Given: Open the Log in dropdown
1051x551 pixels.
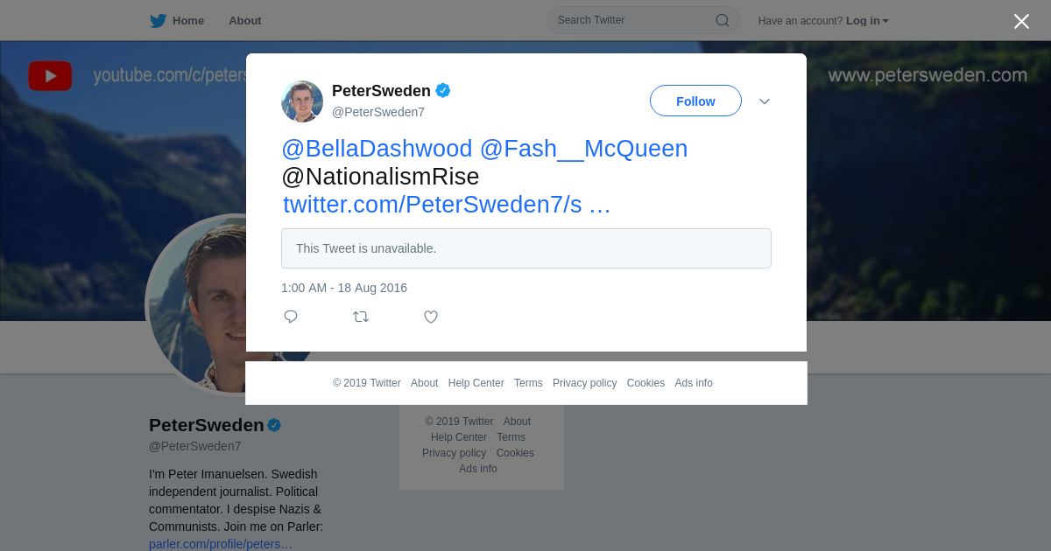Looking at the screenshot, I should 867,21.
